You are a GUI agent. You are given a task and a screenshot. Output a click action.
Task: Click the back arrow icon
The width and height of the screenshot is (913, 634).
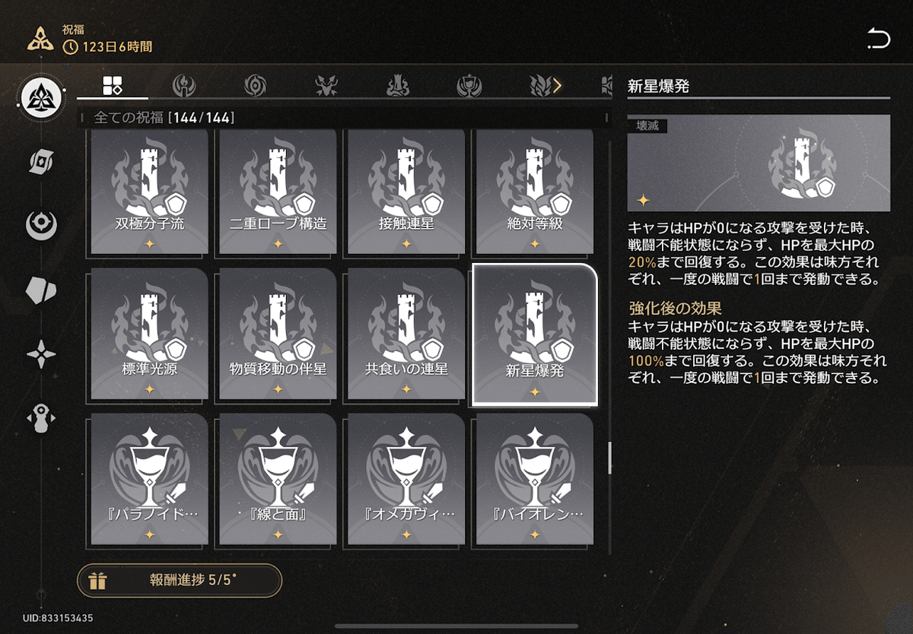(x=878, y=38)
